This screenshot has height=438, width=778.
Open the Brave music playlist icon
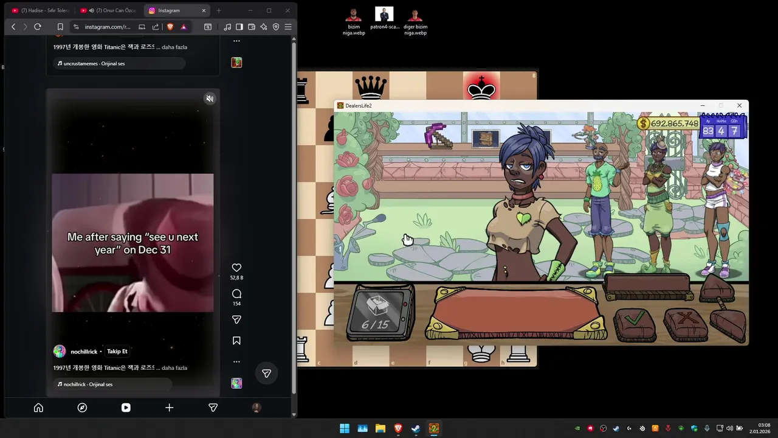tap(227, 27)
